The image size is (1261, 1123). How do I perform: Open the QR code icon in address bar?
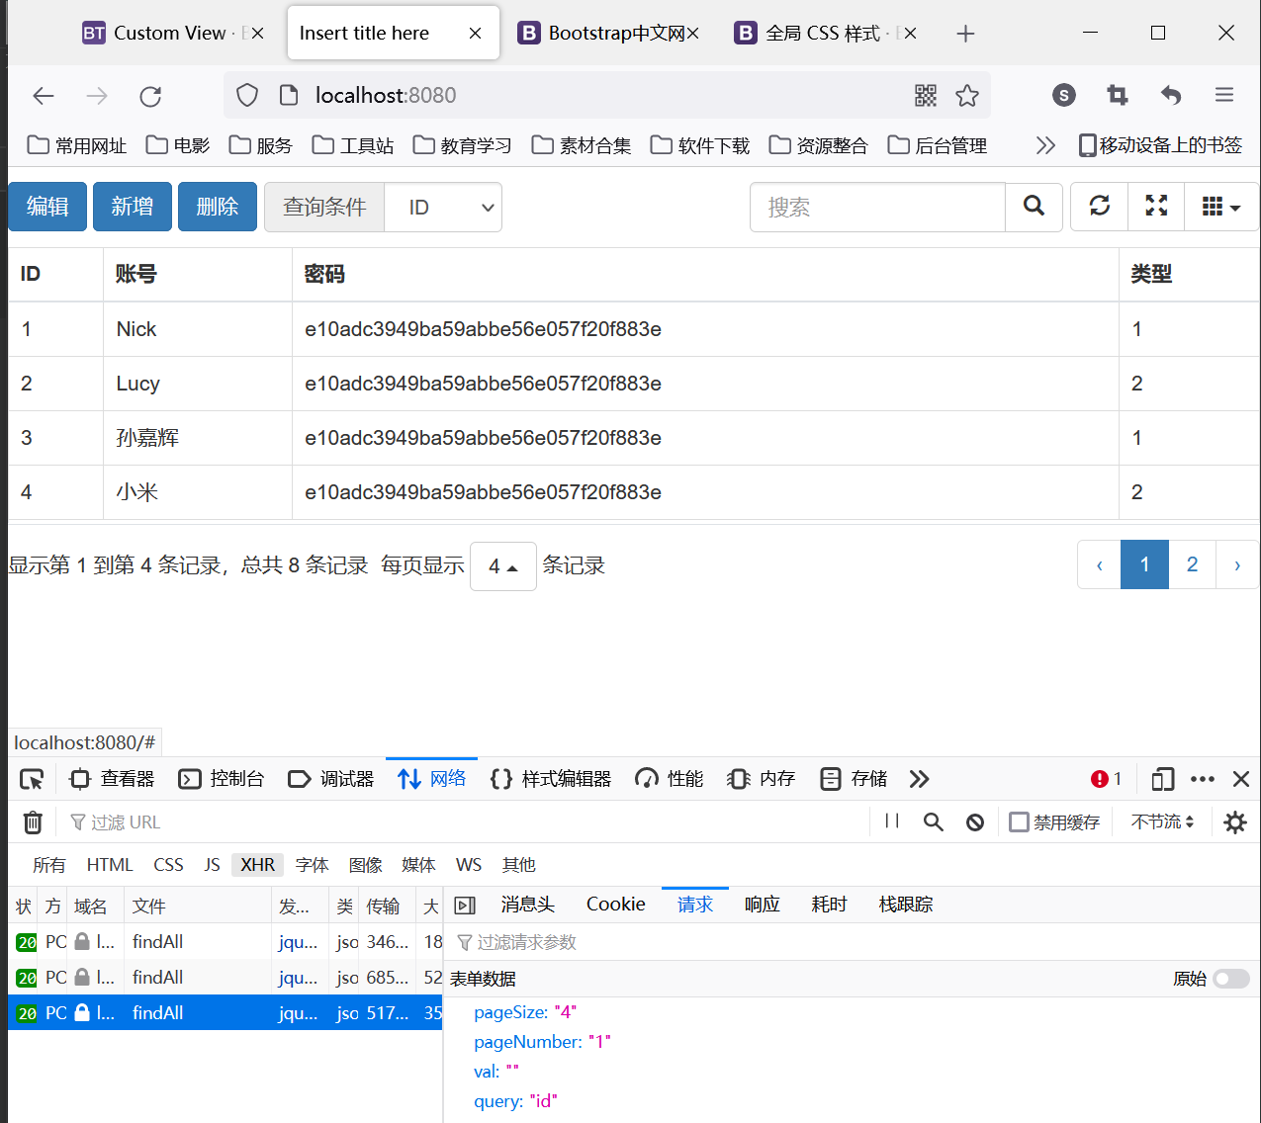coord(926,95)
